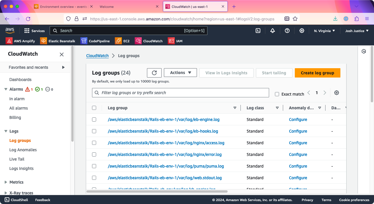Open Dashboards in sidebar
The height and width of the screenshot is (204, 374).
pos(20,80)
